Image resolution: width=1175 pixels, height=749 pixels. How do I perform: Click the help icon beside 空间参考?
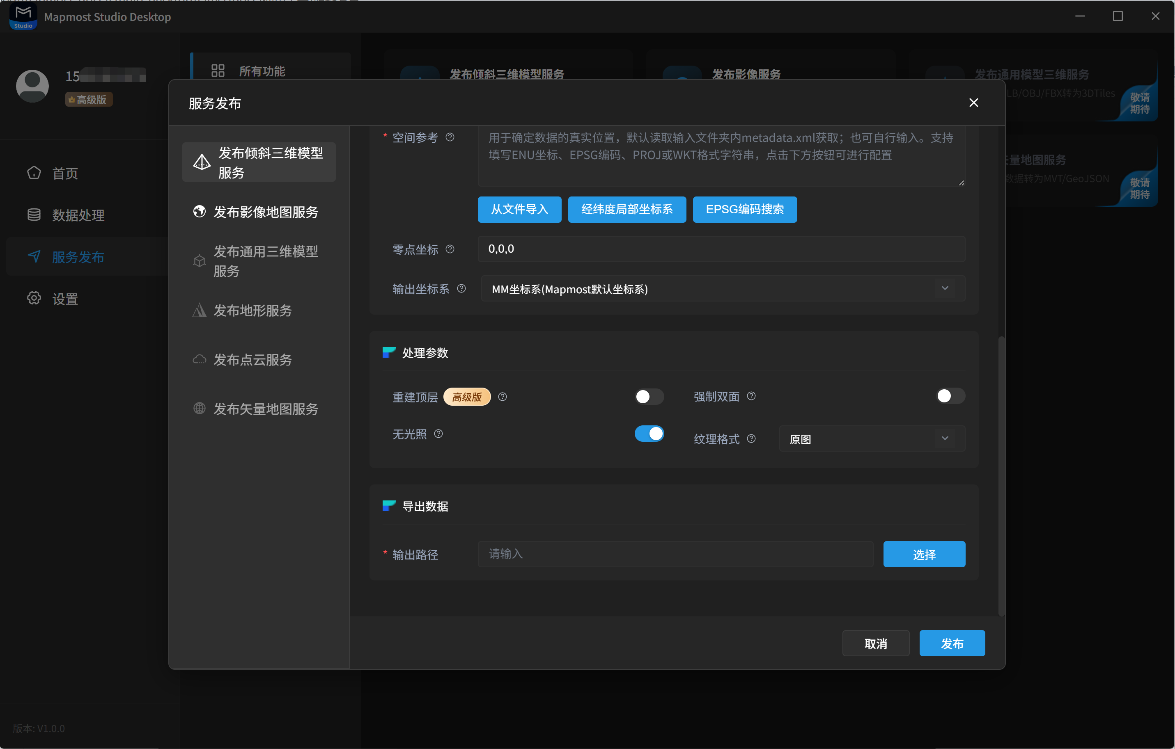click(450, 137)
